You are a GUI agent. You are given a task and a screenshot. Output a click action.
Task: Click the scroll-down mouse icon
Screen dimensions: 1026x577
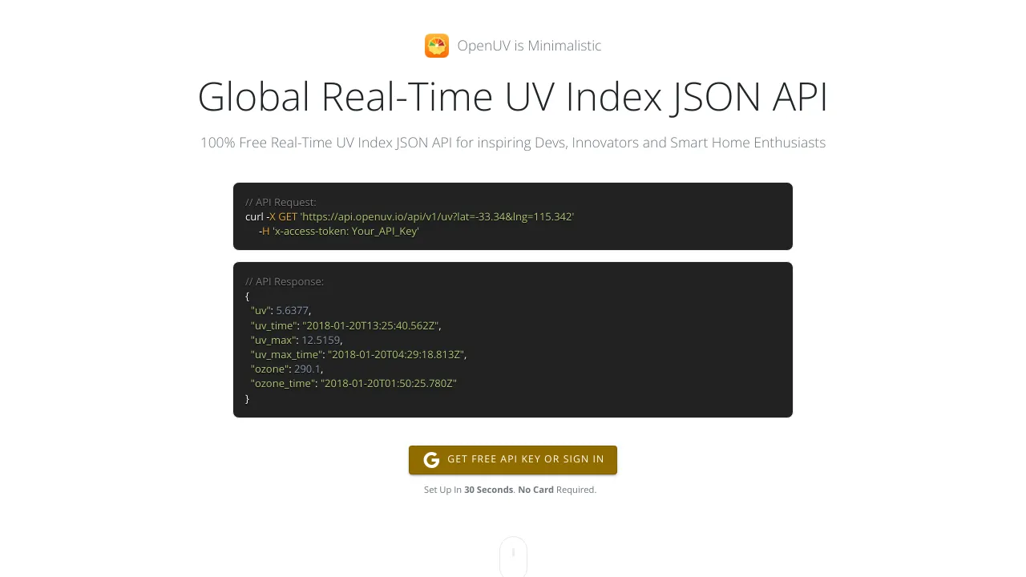tap(513, 557)
